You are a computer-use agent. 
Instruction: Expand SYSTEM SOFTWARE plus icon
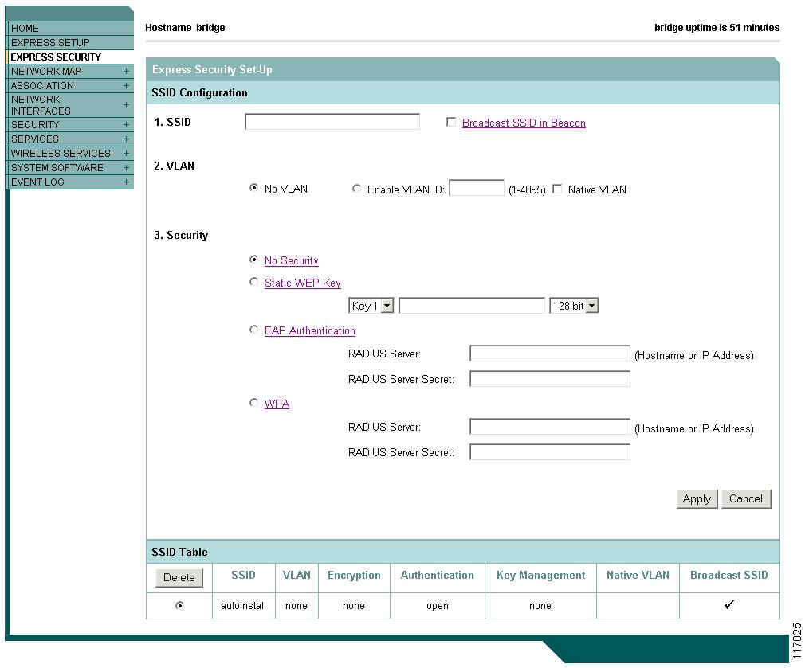click(126, 168)
